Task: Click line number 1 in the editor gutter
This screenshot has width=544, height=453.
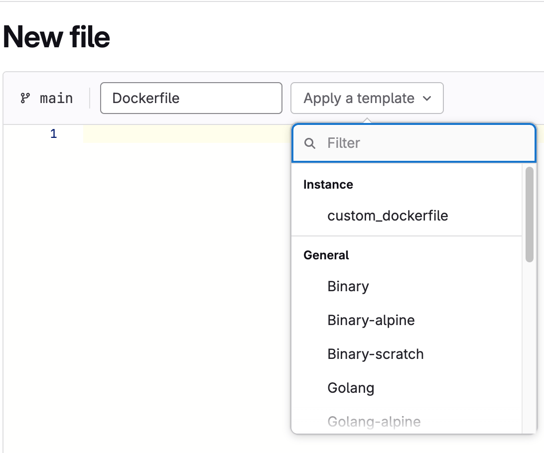Action: point(53,133)
